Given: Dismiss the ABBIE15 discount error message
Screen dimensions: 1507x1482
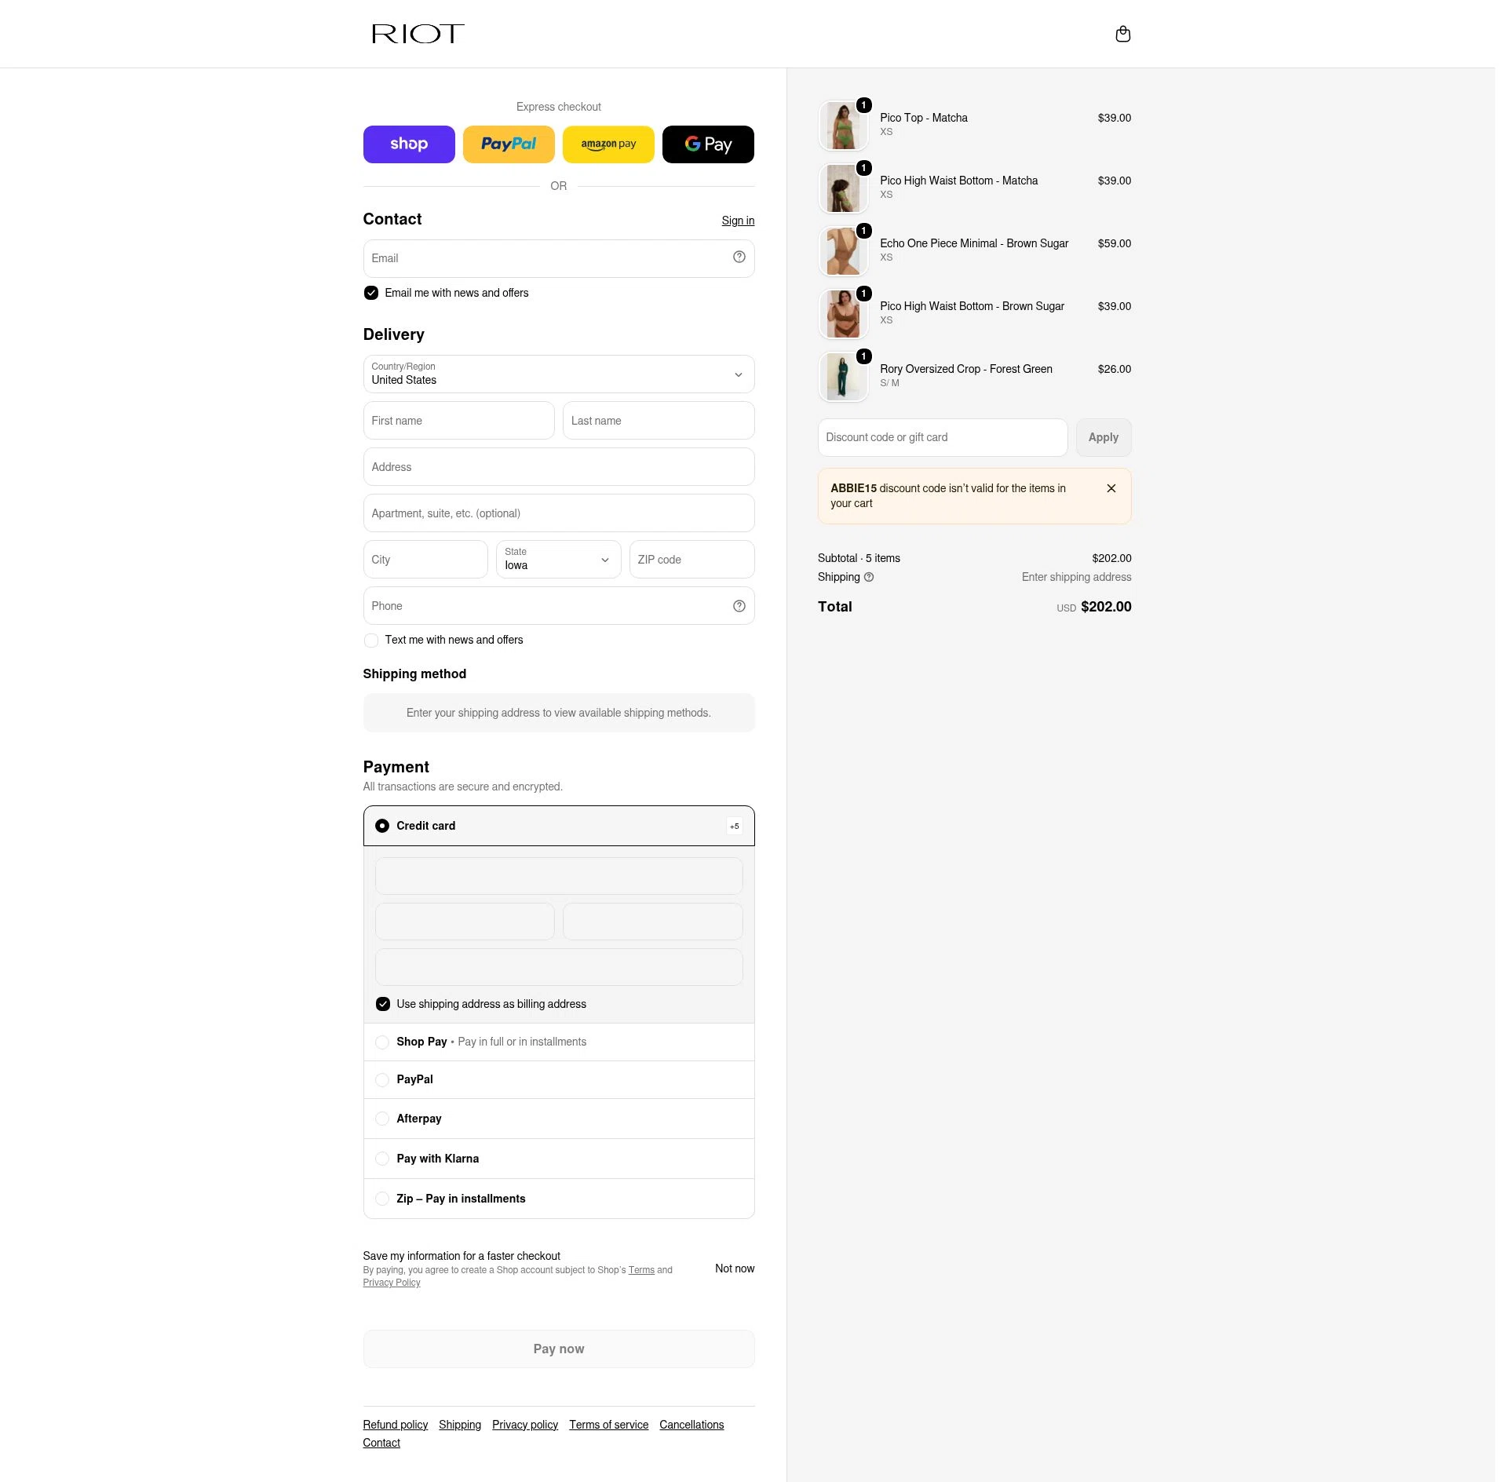Looking at the screenshot, I should click(x=1111, y=488).
